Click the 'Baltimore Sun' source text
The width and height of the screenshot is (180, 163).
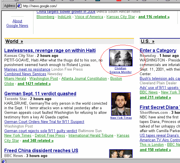(90, 131)
